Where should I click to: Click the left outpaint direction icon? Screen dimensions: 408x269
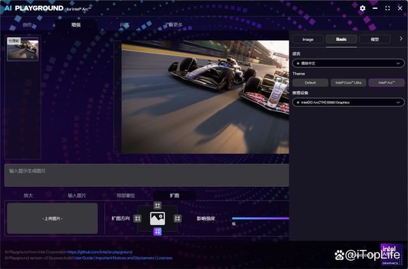pyautogui.click(x=138, y=218)
